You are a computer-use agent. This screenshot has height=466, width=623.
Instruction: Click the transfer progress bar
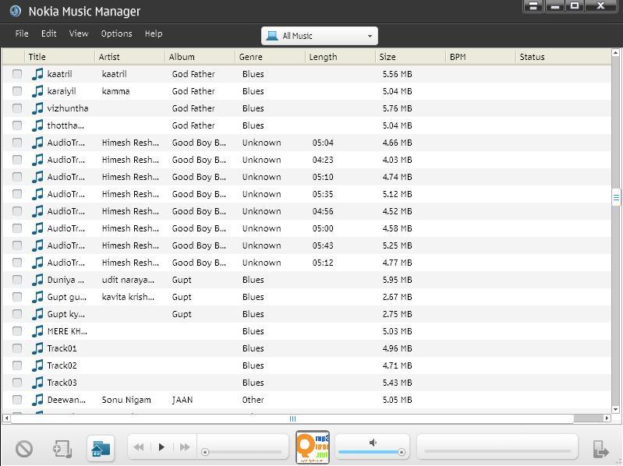tap(497, 451)
